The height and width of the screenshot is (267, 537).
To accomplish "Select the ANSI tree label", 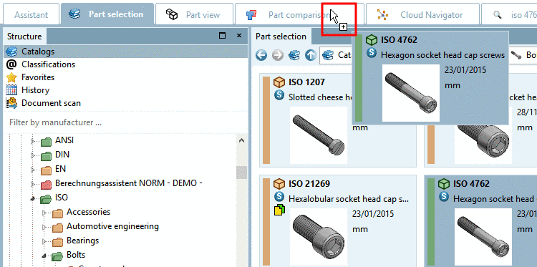I will [64, 140].
